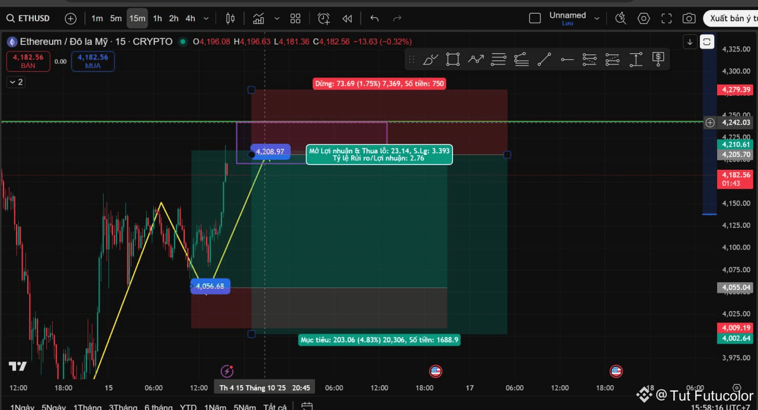Click the red Dừng stop-loss label
This screenshot has height=410, width=758.
pos(380,83)
